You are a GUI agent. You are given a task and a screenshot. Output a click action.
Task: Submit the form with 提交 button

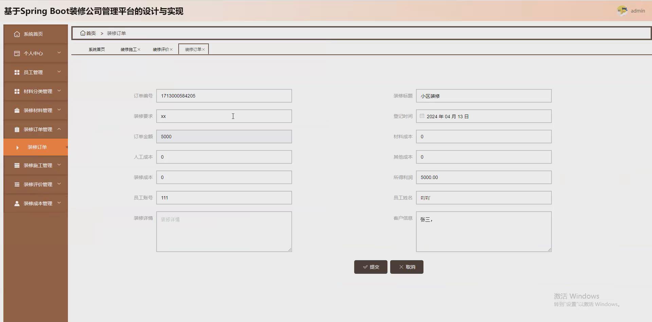pos(370,267)
